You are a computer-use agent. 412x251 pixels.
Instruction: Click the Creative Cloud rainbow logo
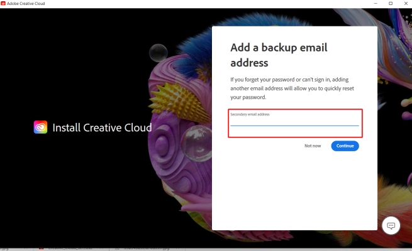(40, 127)
